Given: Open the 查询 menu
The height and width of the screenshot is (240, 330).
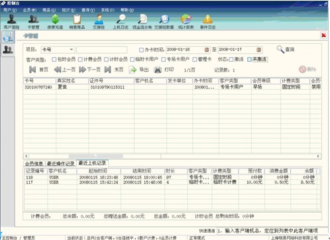Looking at the screenshot, I should click(x=88, y=10).
